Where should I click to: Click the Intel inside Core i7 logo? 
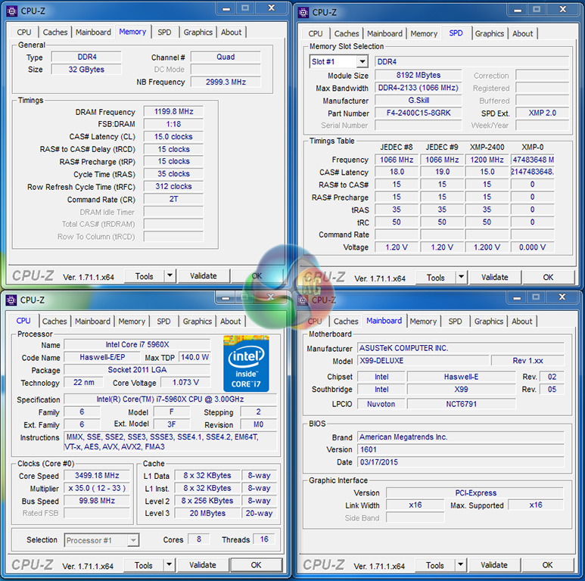pos(246,363)
